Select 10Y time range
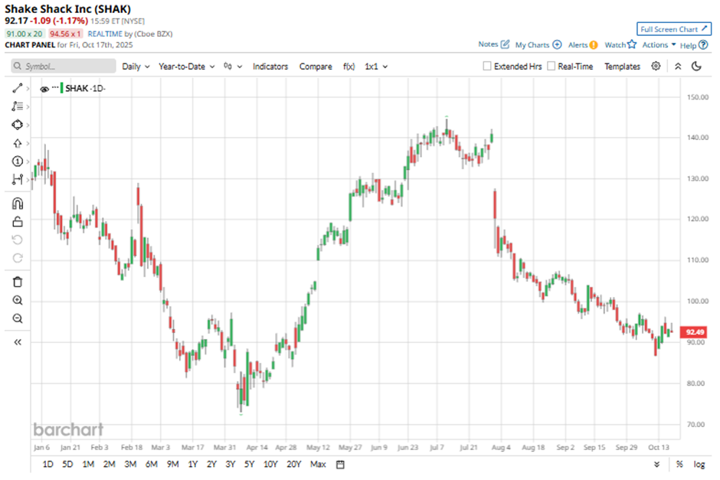Image resolution: width=720 pixels, height=480 pixels. coord(270,465)
